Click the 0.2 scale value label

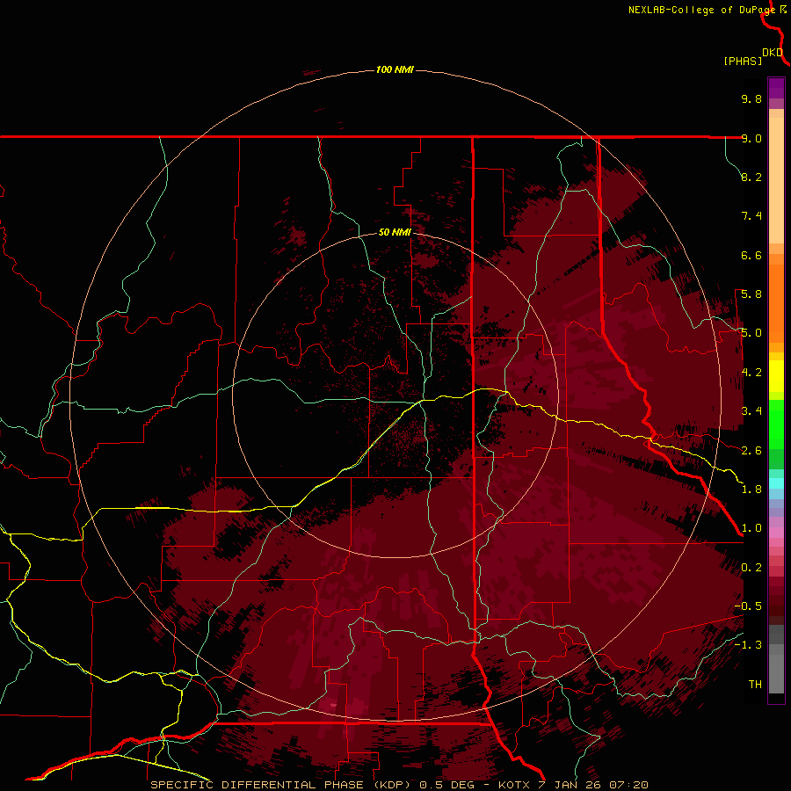pos(751,568)
